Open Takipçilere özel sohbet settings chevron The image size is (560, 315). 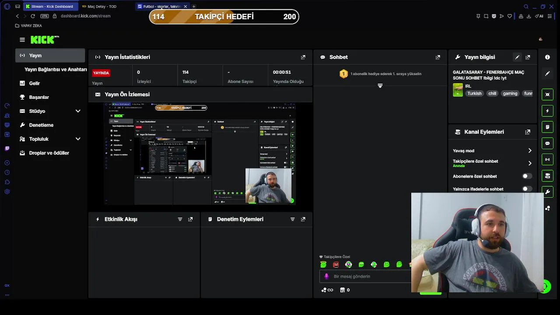529,164
